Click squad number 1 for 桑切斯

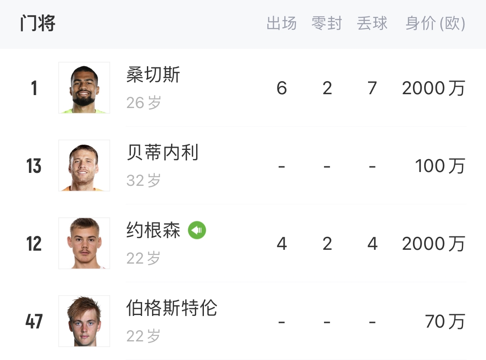click(34, 88)
